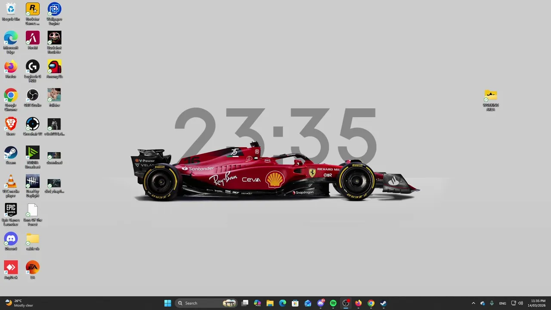Expand the hidden system tray icons

tap(474, 303)
